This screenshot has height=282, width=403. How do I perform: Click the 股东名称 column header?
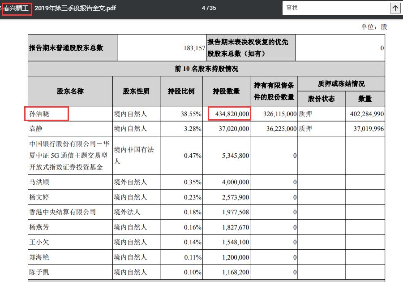[70, 91]
